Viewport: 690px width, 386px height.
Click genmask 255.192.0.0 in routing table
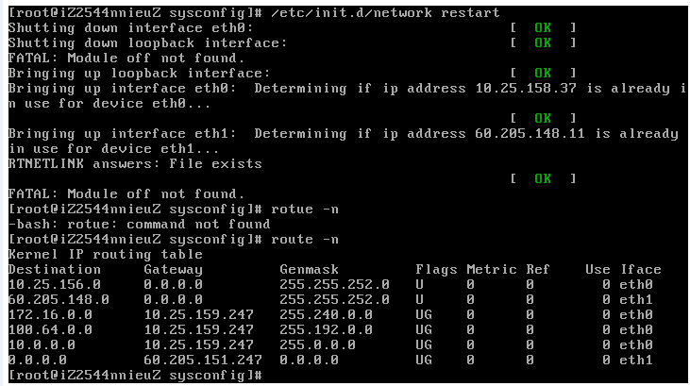326,329
